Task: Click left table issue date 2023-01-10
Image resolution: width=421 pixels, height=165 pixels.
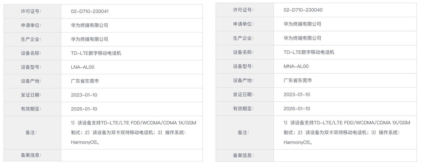Action: [84, 95]
